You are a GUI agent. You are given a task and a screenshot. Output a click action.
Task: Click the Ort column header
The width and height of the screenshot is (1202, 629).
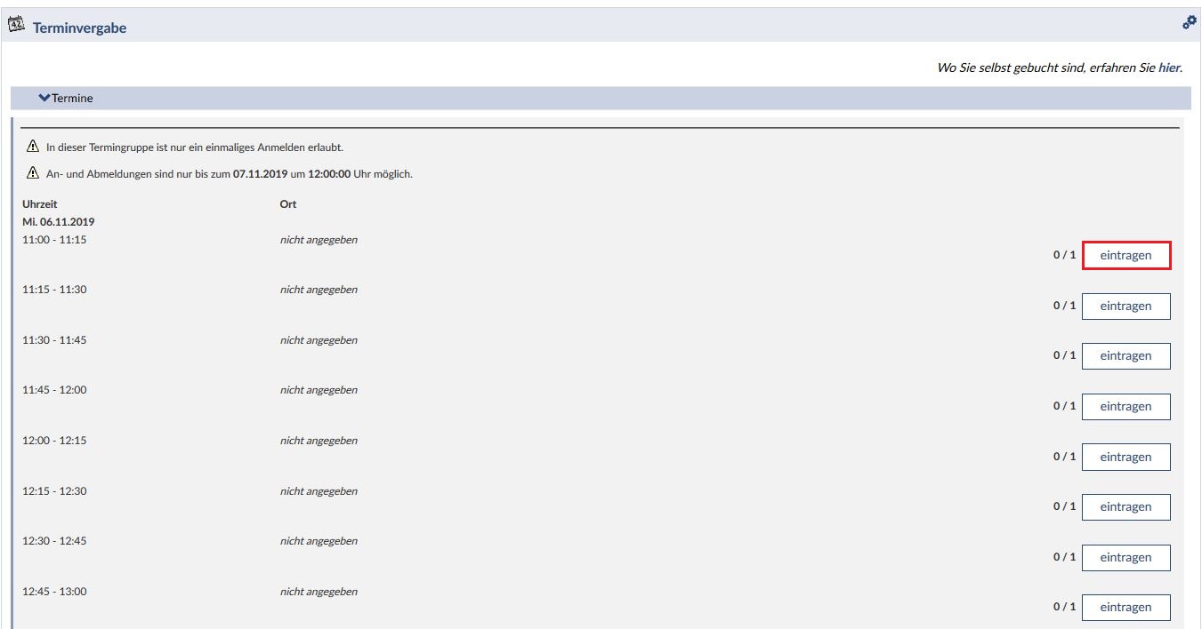[288, 204]
